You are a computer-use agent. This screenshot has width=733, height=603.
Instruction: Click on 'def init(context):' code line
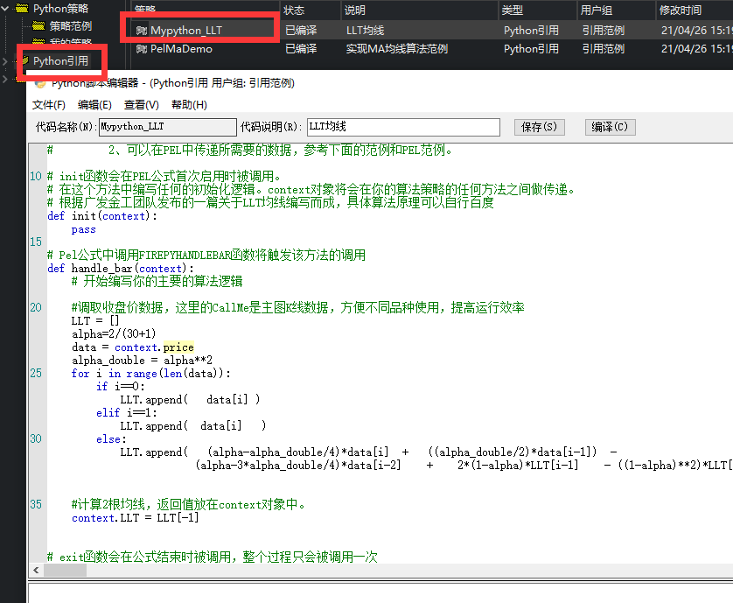click(102, 216)
